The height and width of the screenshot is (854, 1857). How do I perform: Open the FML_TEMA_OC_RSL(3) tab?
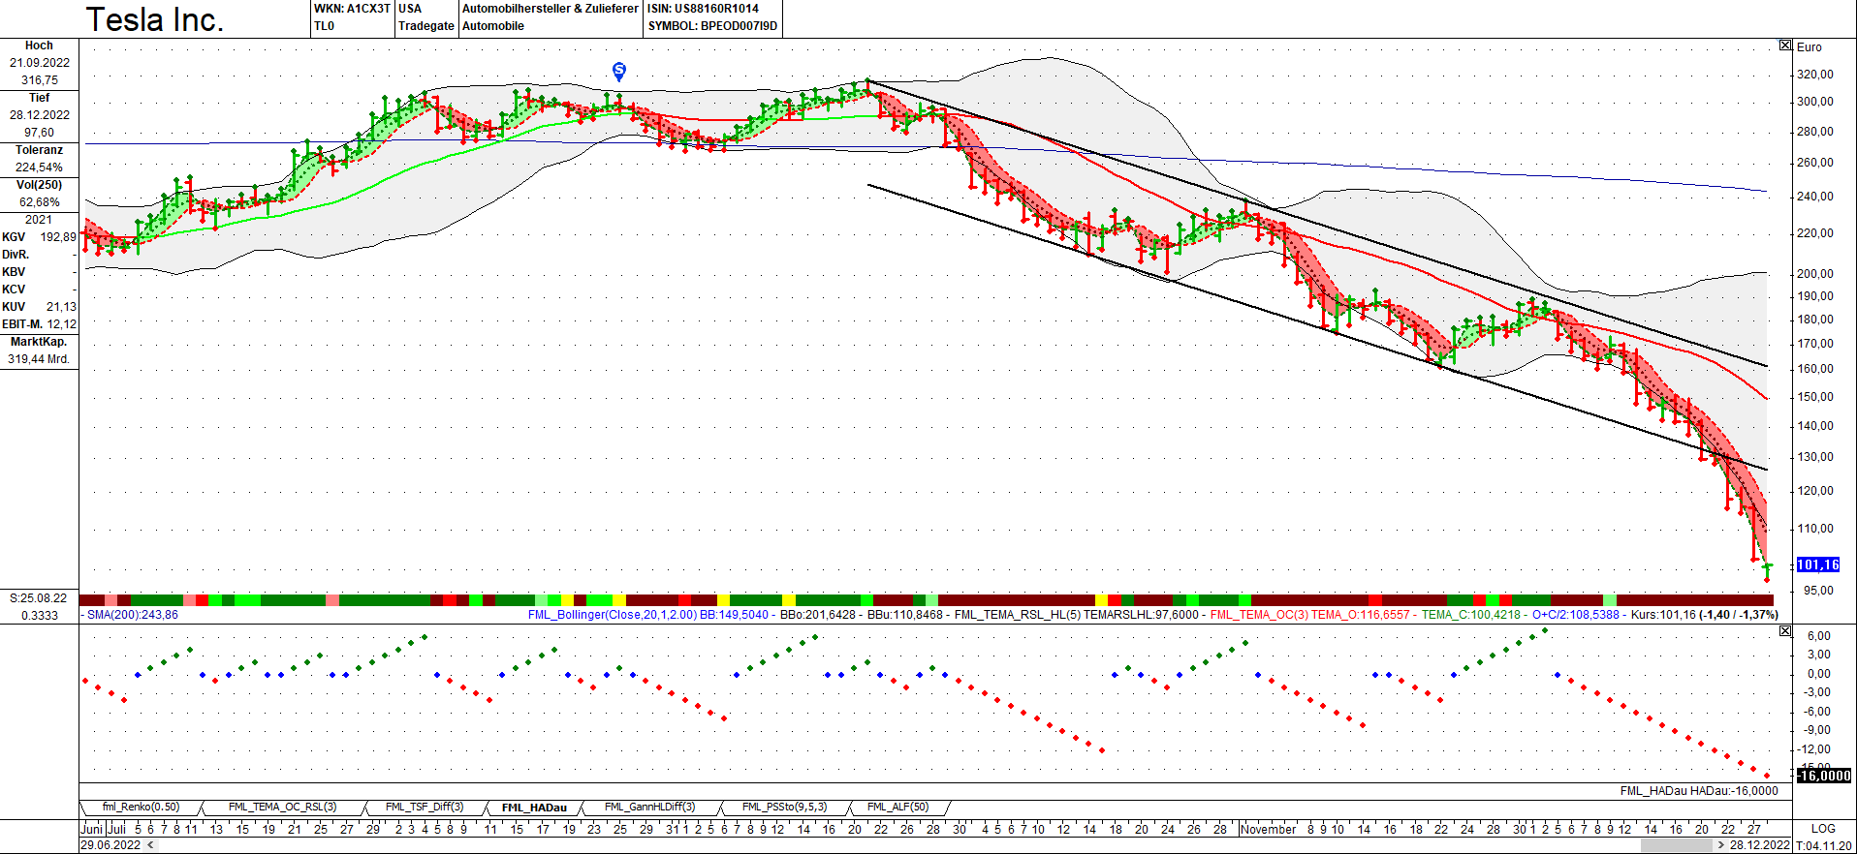click(x=282, y=808)
